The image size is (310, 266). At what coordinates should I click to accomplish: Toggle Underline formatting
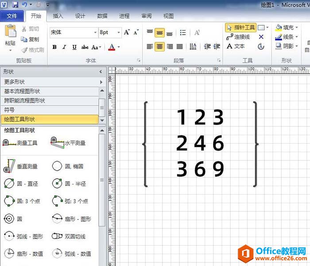74,47
